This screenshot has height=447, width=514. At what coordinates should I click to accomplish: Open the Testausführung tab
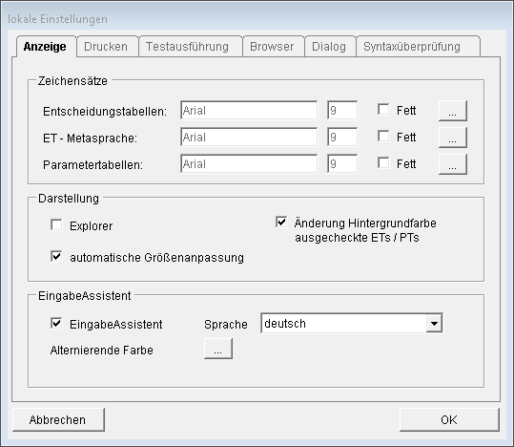pos(191,46)
